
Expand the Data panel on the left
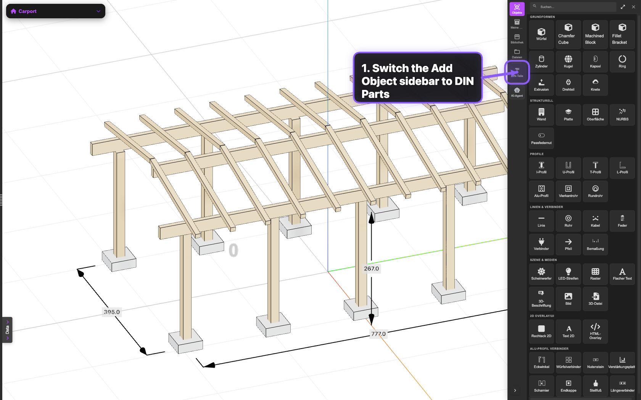pos(7,330)
